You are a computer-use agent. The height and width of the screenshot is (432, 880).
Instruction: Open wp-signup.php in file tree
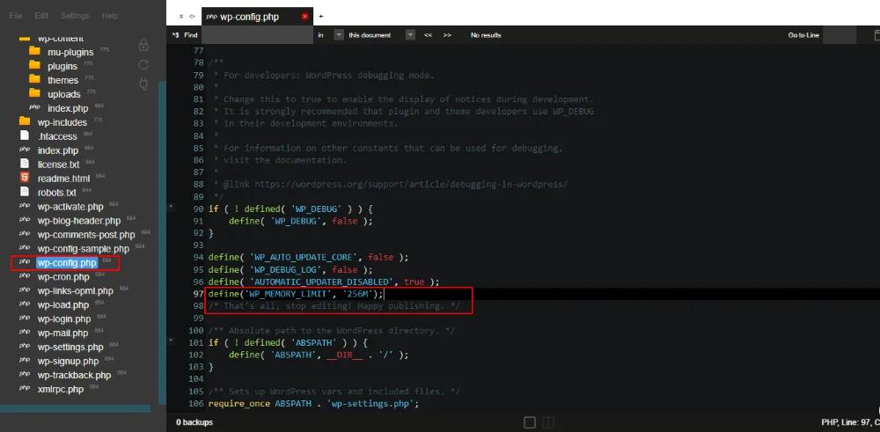[68, 361]
